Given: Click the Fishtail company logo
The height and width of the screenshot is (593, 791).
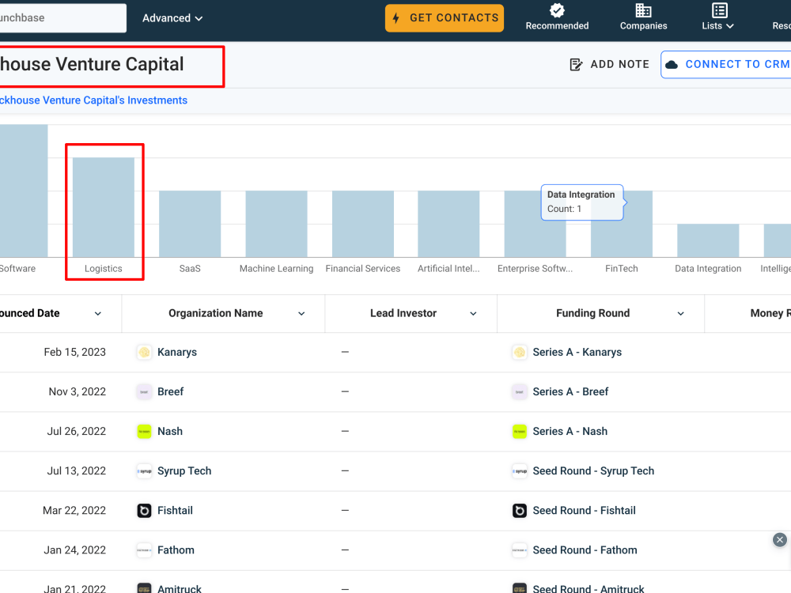Looking at the screenshot, I should point(144,510).
